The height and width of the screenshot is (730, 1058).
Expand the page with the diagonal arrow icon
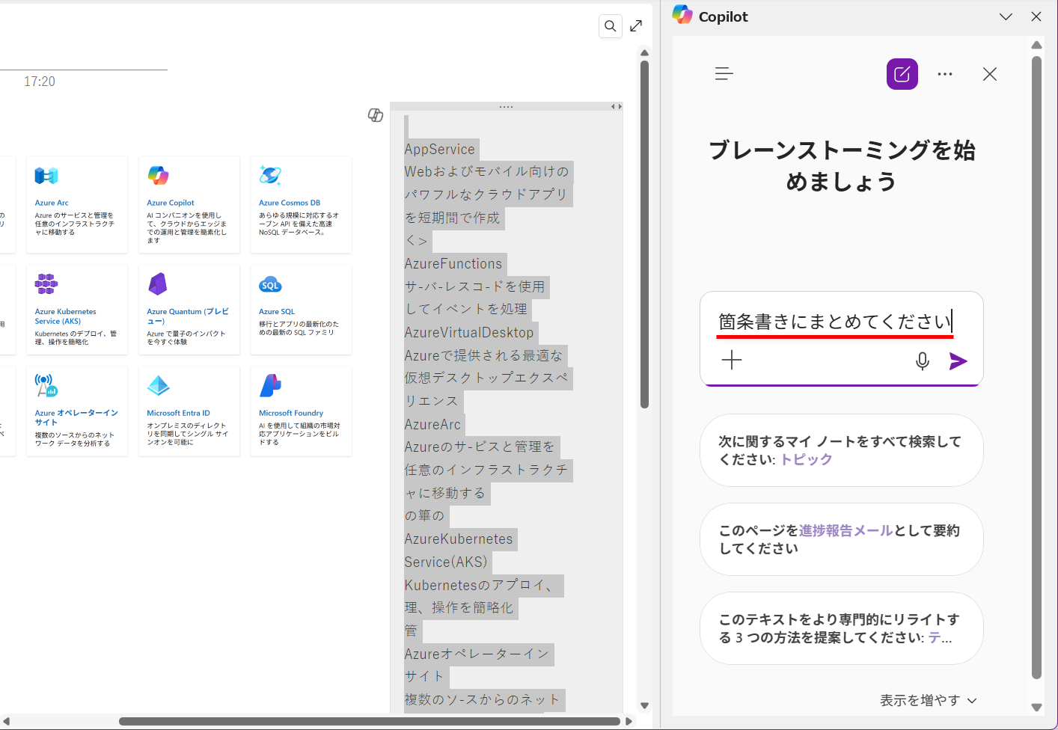(635, 25)
